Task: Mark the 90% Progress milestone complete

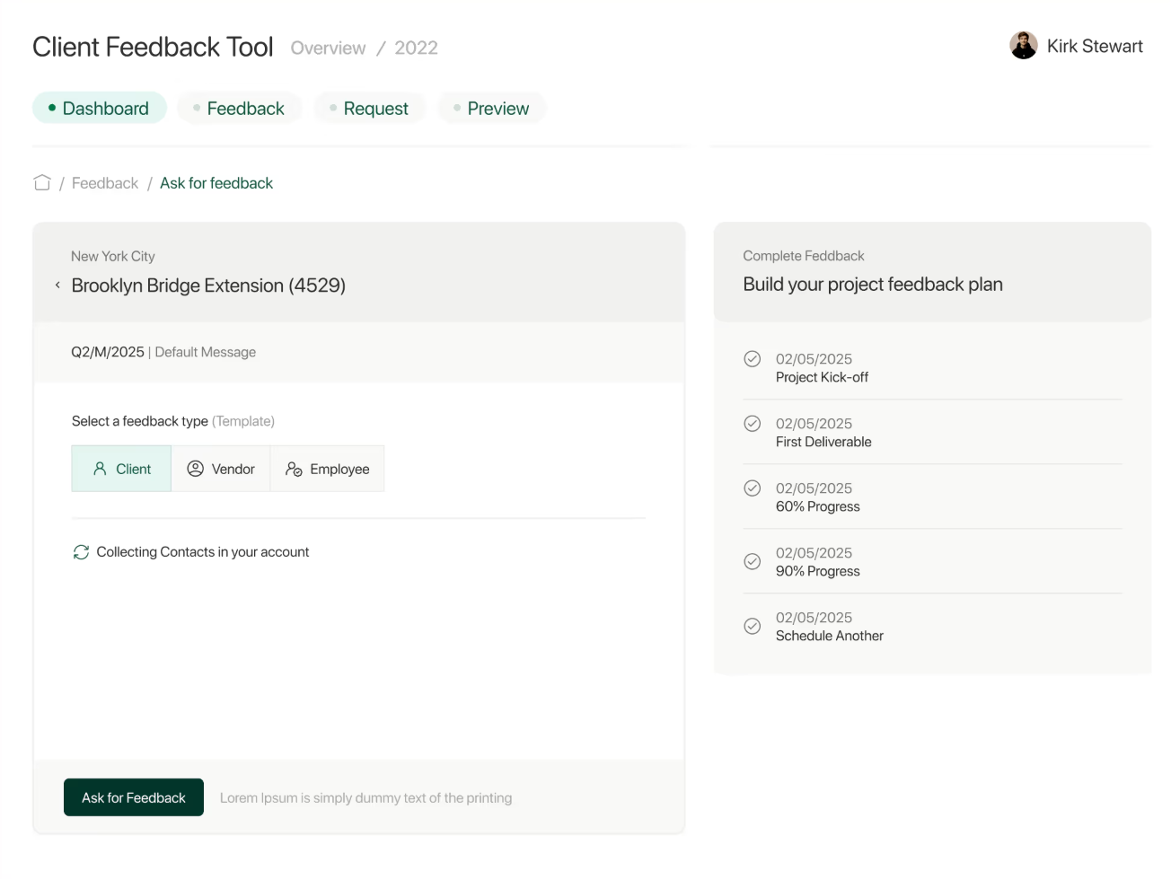Action: click(x=752, y=560)
